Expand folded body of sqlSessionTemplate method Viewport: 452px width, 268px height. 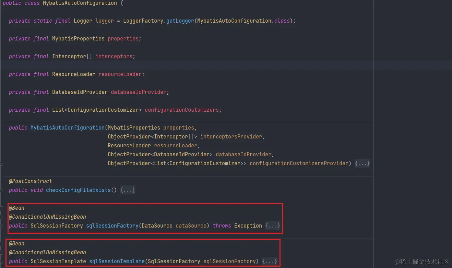(270, 261)
